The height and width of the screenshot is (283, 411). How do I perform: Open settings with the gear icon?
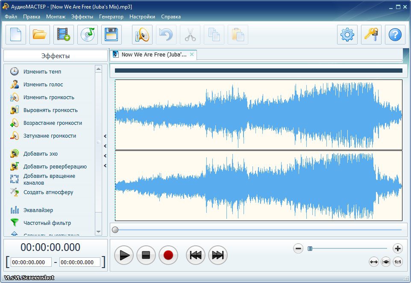pos(347,35)
